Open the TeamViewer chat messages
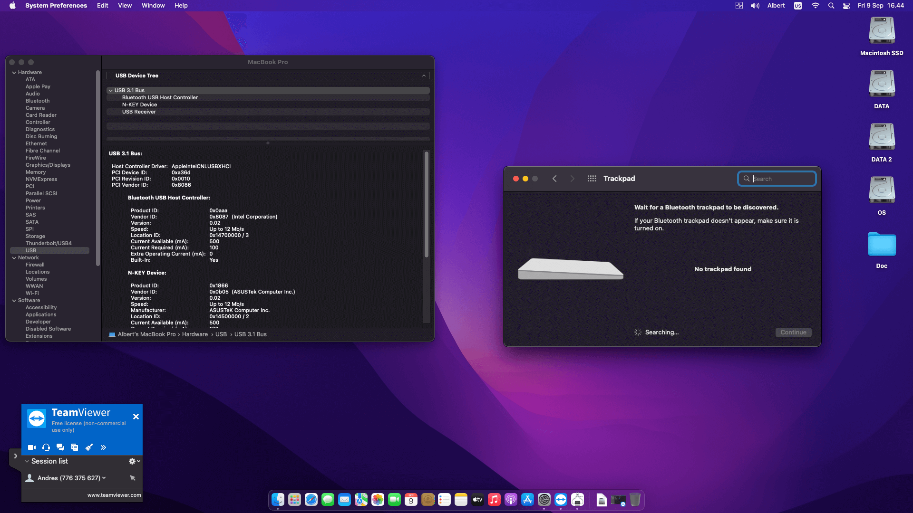Viewport: 913px width, 513px height. pos(60,447)
